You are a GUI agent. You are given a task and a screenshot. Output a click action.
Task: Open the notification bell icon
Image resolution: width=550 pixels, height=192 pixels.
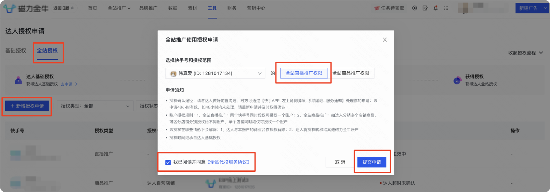(435, 8)
